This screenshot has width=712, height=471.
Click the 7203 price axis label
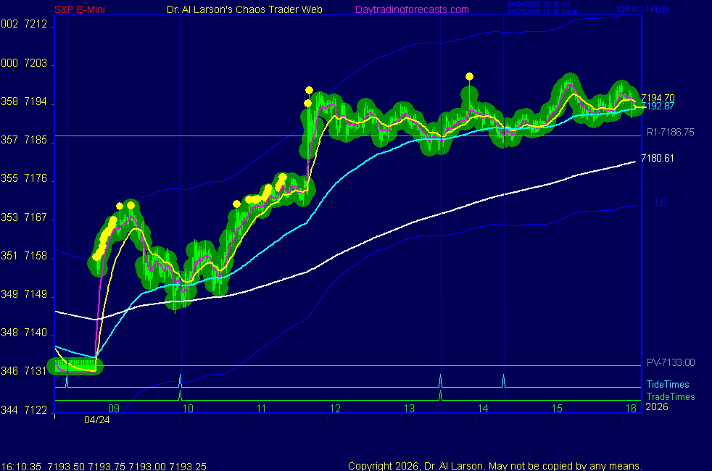click(36, 64)
